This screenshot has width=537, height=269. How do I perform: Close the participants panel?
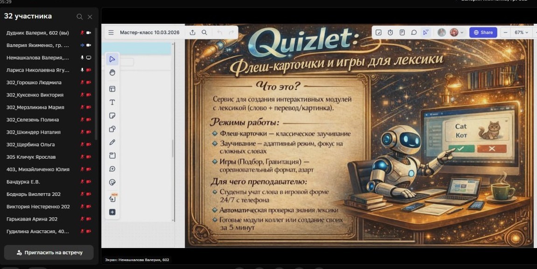[90, 17]
